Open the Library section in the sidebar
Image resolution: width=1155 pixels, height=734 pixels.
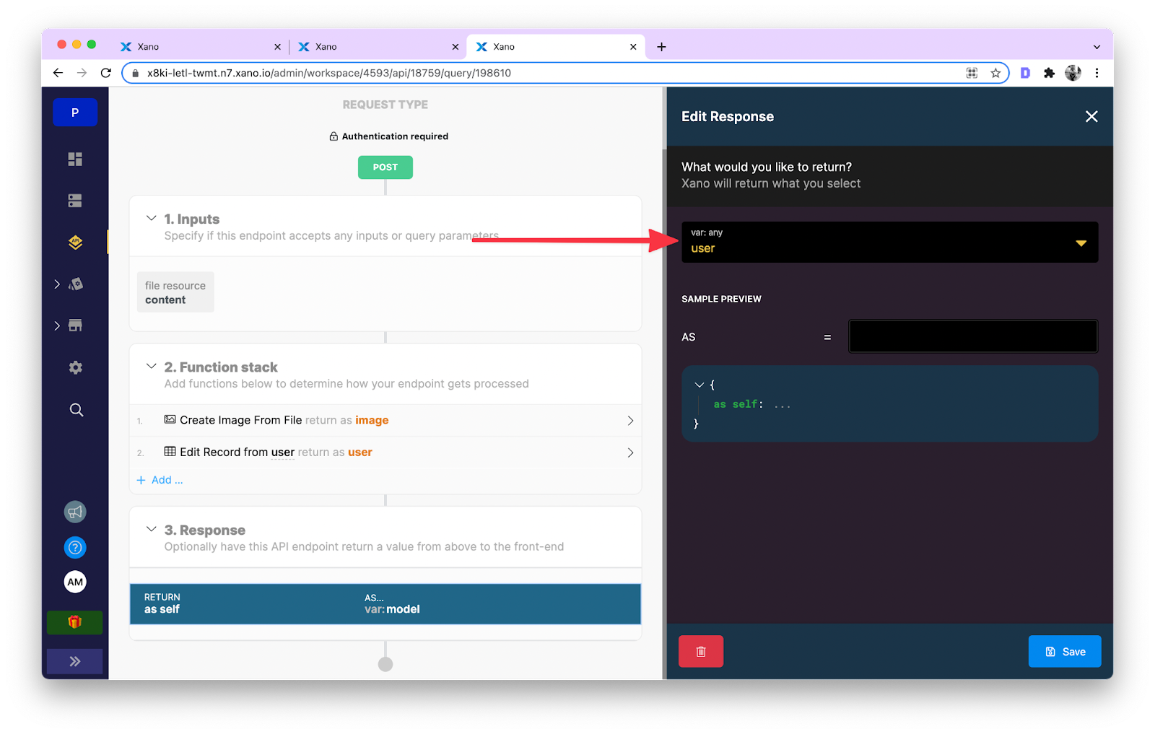[74, 284]
